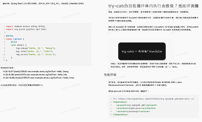Click the intro paragraph starting '哈喽，亲爱的小伙伴们'
The height and width of the screenshot is (122, 202).
[x=149, y=12]
